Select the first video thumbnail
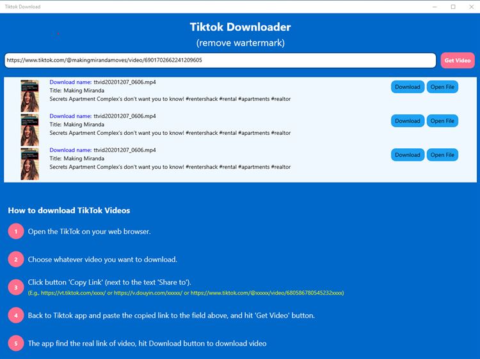 (x=29, y=96)
